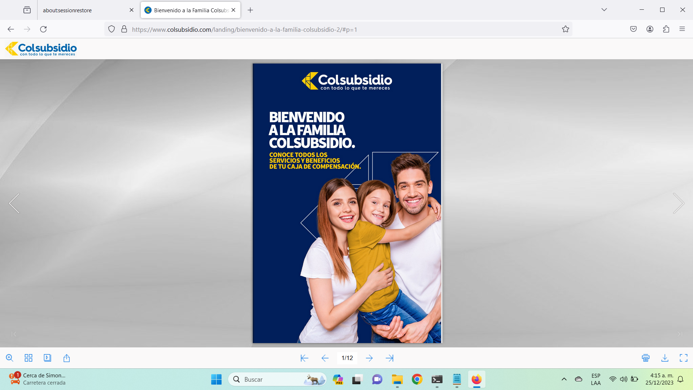This screenshot has height=390, width=693.
Task: Show hidden system tray icons
Action: coord(564,379)
